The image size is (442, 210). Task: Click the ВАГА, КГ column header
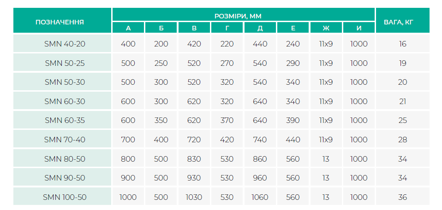(x=402, y=21)
